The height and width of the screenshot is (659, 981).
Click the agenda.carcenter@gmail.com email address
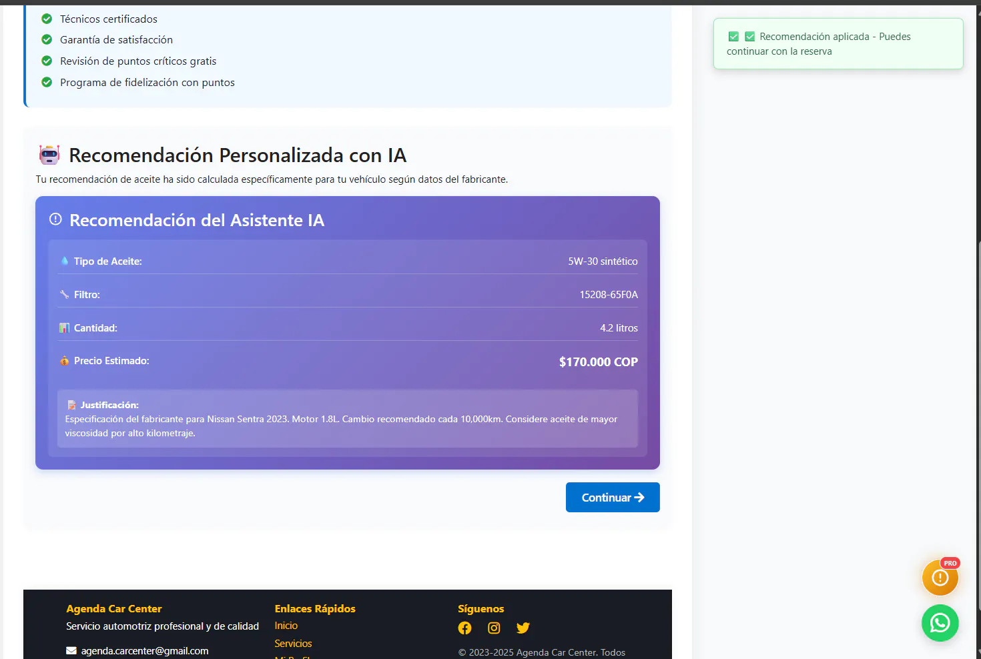tap(145, 651)
